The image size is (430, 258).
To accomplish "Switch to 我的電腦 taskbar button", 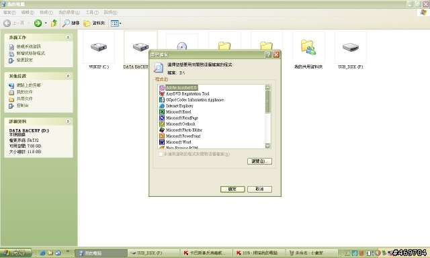I will click(101, 253).
